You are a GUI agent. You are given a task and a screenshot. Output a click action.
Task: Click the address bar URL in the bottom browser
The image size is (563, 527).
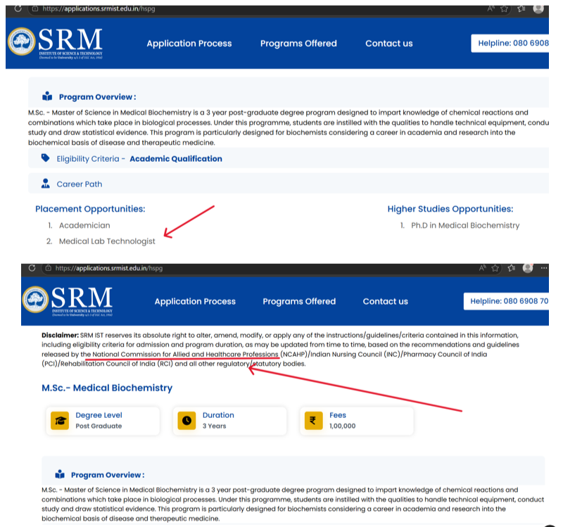(x=109, y=268)
